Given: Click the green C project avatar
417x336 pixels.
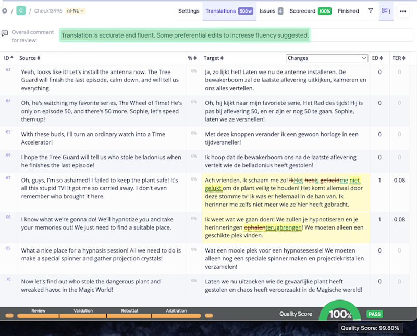Looking at the screenshot, I should pyautogui.click(x=21, y=10).
